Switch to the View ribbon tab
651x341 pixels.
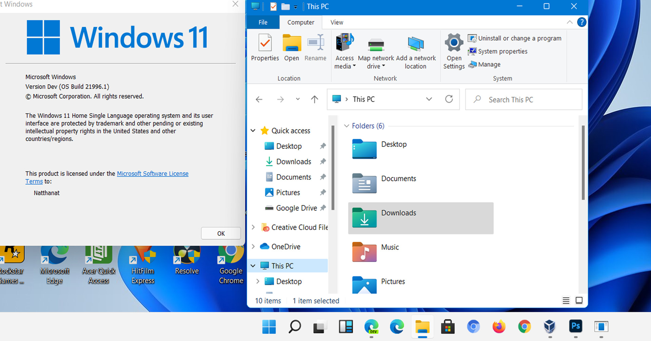pyautogui.click(x=336, y=22)
